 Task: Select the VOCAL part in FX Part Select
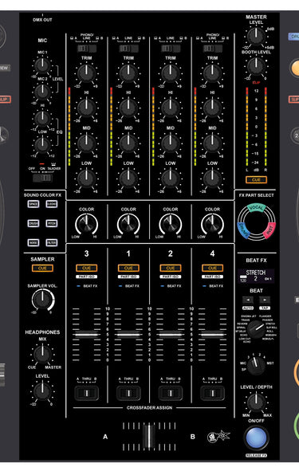coord(256,208)
